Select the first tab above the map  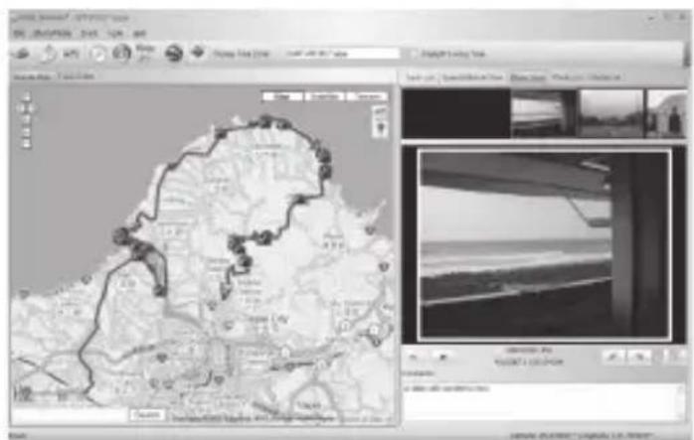[32, 76]
